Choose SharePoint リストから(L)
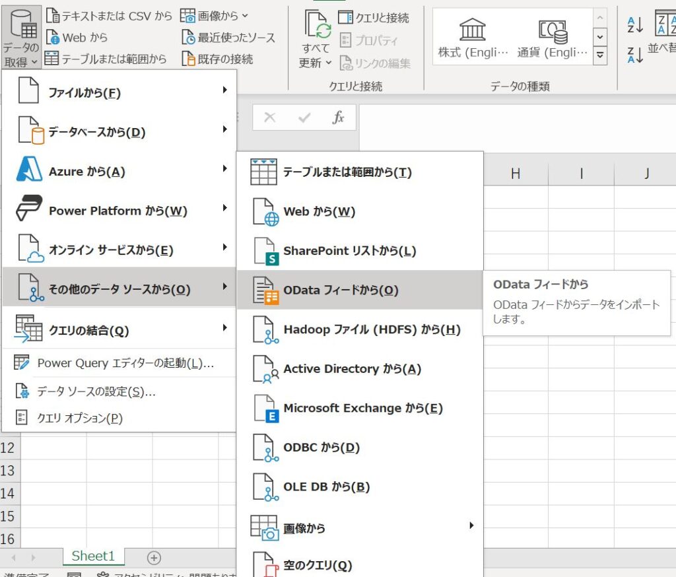The width and height of the screenshot is (676, 577). [x=360, y=251]
